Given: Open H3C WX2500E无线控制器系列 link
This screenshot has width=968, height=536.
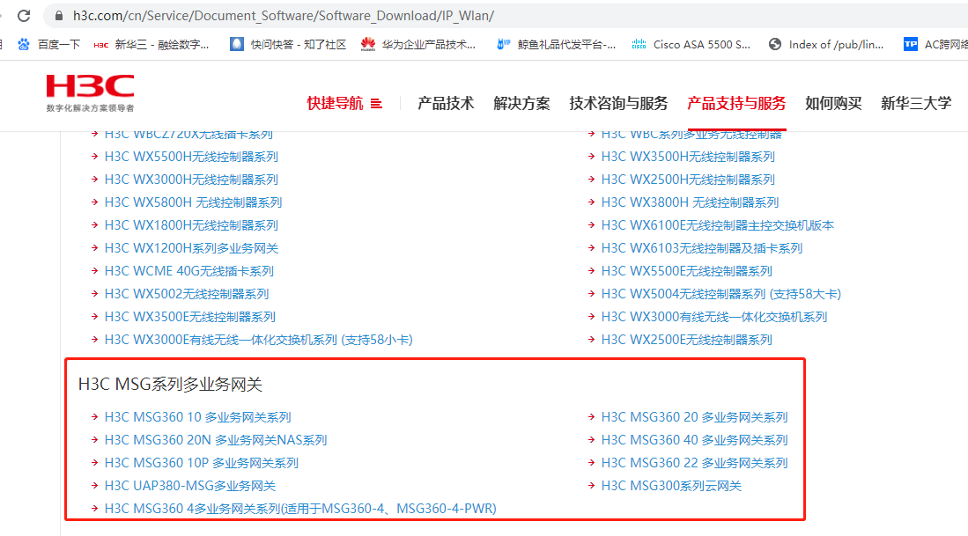Looking at the screenshot, I should click(x=687, y=339).
